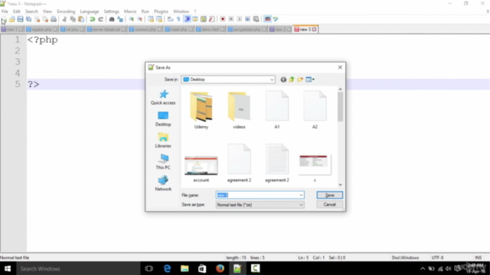This screenshot has height=275, width=490.
Task: Open the Edit menu
Action: (17, 11)
